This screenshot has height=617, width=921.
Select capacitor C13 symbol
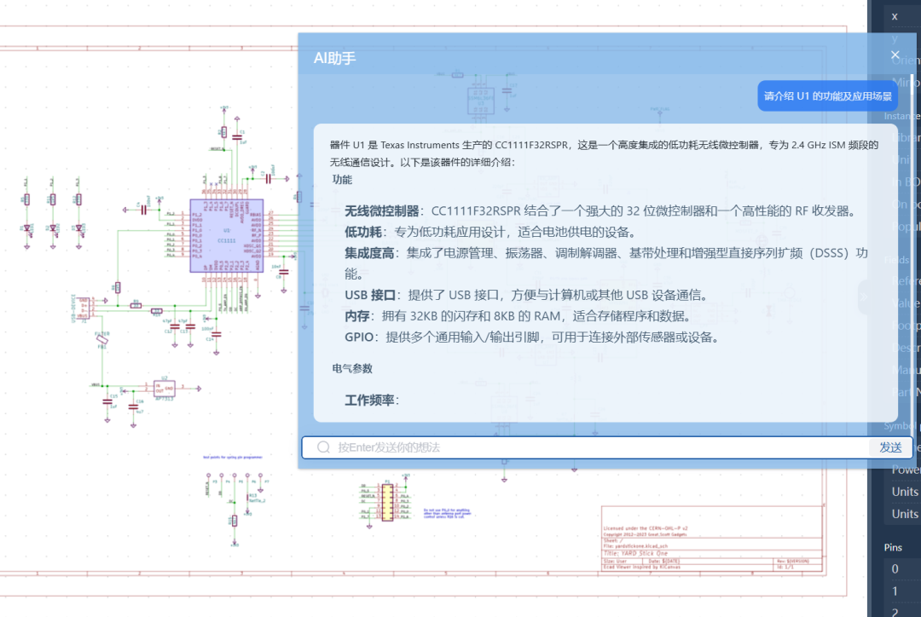point(190,326)
